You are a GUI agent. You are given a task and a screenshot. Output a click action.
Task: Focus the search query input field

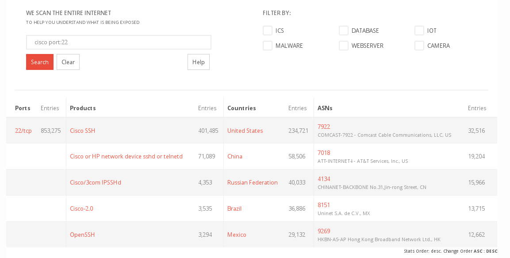tap(119, 42)
